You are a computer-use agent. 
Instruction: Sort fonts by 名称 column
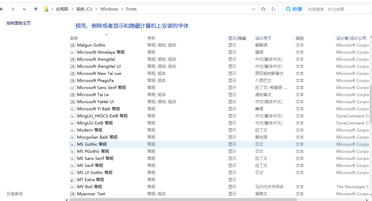click(x=74, y=38)
